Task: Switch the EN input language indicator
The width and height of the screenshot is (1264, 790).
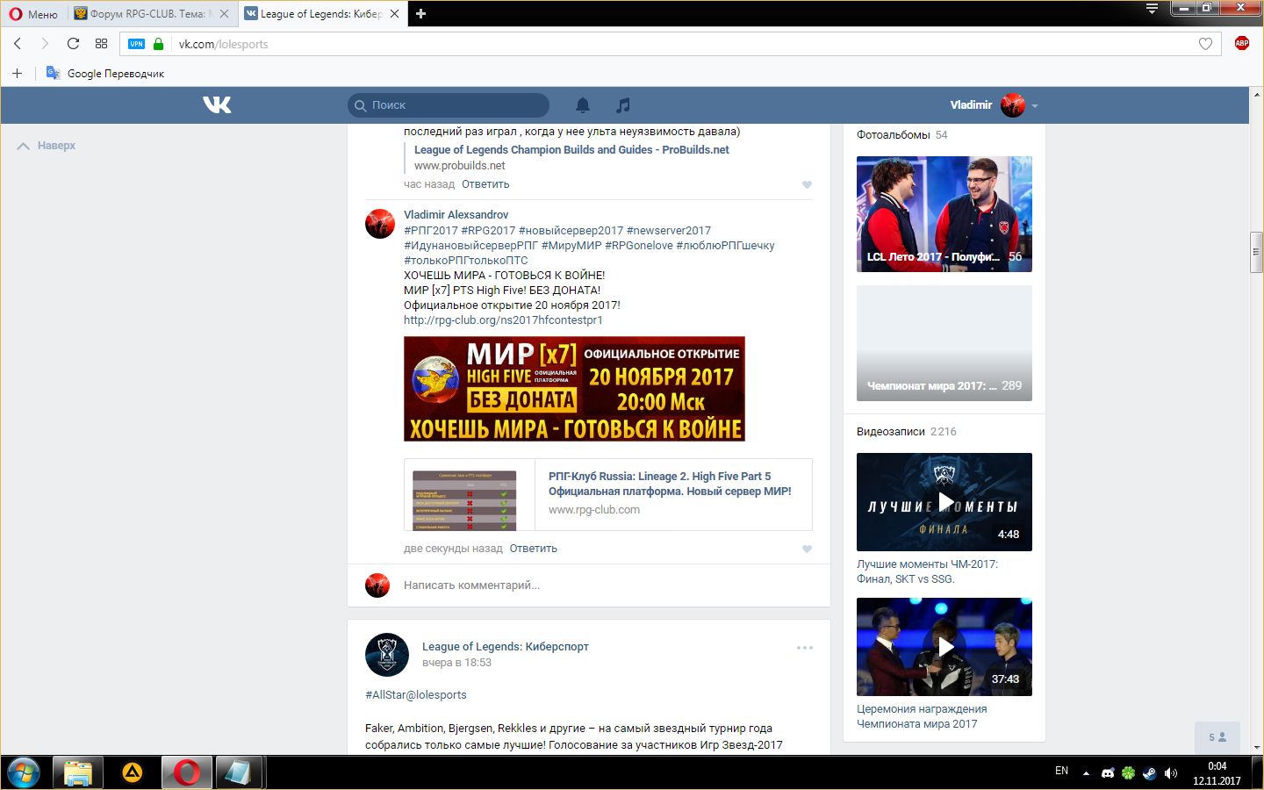Action: [1061, 771]
